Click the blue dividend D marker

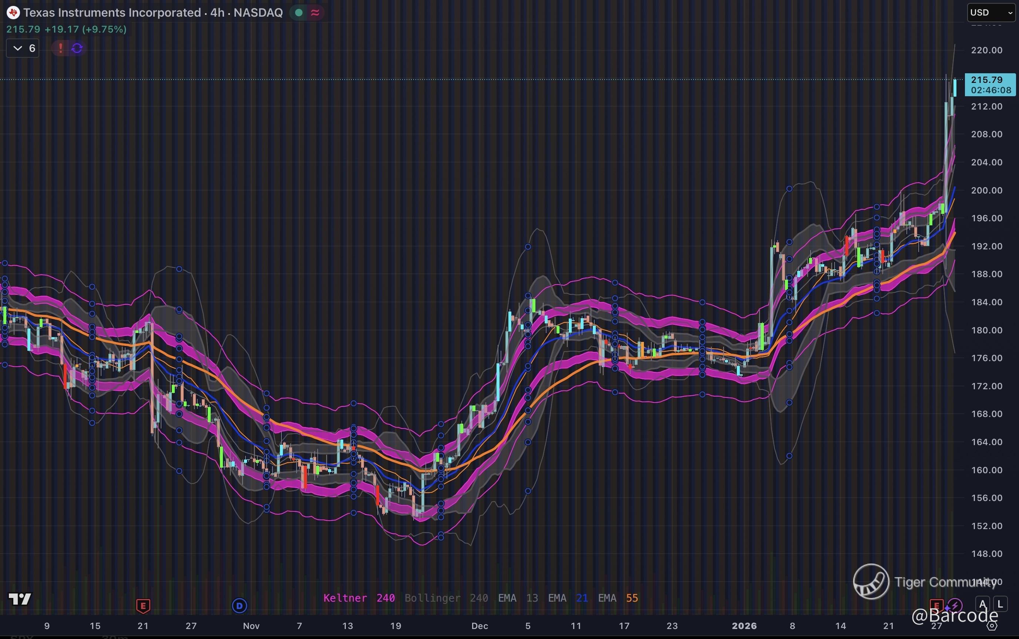[x=239, y=606]
